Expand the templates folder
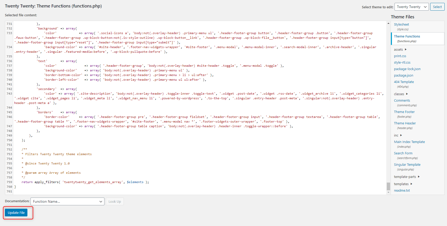The image size is (447, 226). click(403, 184)
